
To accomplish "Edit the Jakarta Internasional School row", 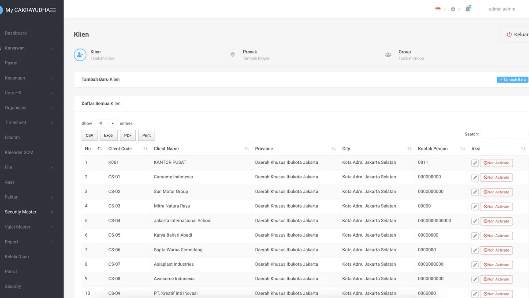I will pyautogui.click(x=475, y=221).
